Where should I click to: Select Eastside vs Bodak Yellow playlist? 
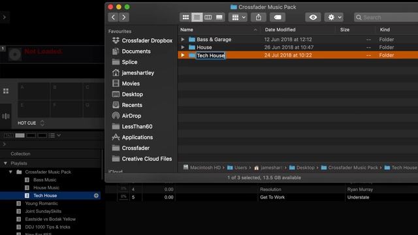(50, 219)
